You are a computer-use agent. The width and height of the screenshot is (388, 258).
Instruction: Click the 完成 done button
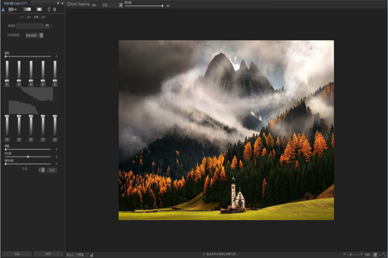point(16,254)
